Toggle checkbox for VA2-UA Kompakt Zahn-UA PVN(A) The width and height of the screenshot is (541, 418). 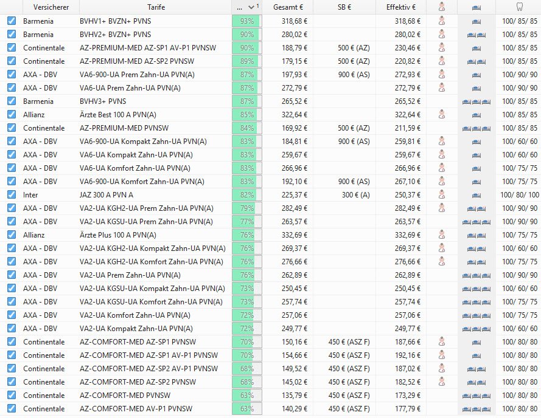coord(12,329)
